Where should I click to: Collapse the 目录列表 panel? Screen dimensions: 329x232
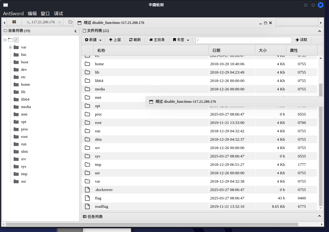pyautogui.click(x=75, y=31)
